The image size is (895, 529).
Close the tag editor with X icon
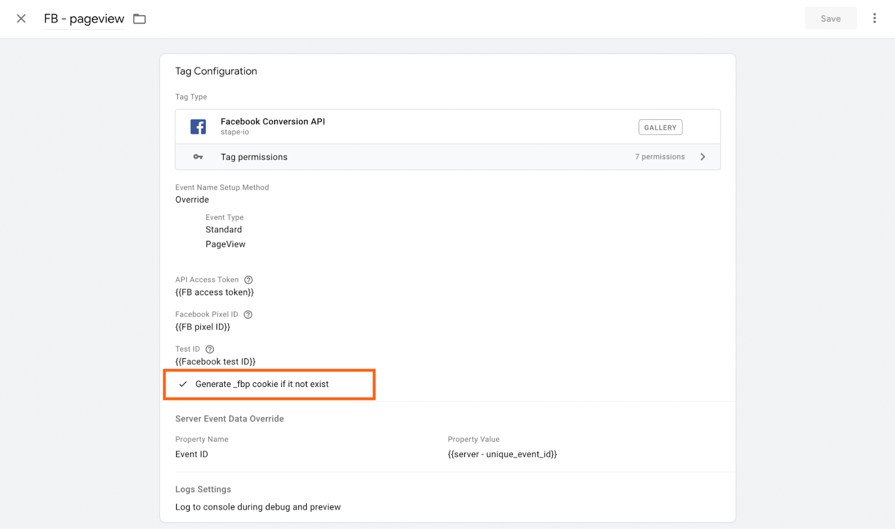(21, 18)
